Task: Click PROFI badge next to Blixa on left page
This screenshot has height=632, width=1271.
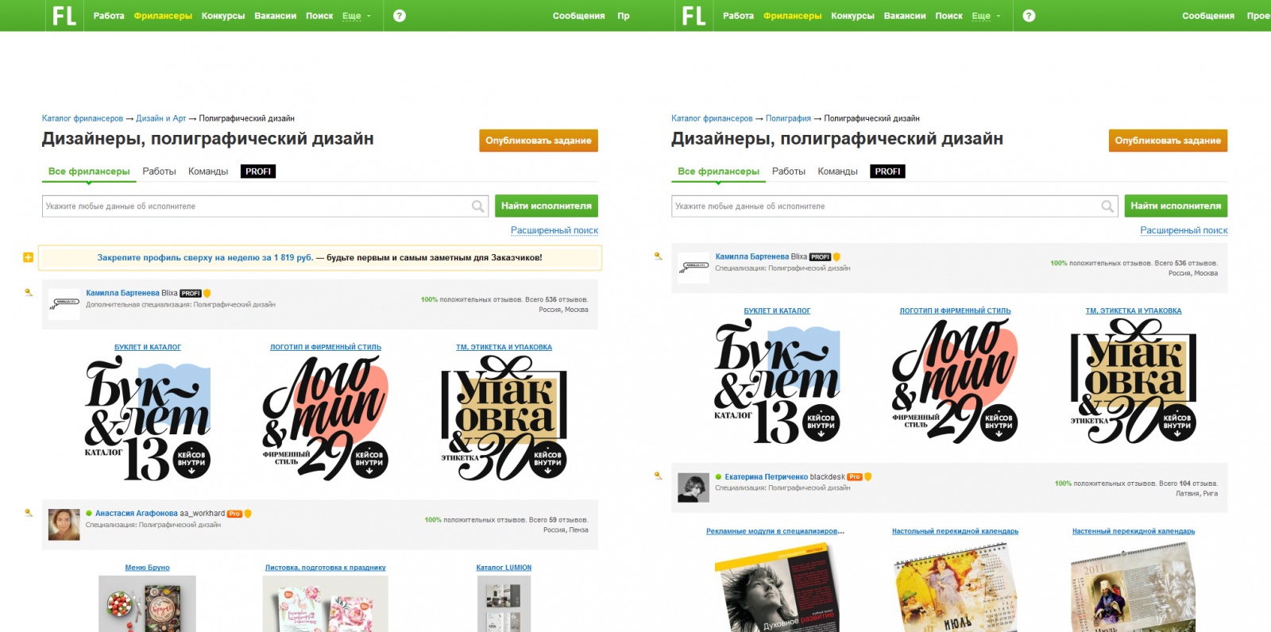Action: click(x=191, y=294)
